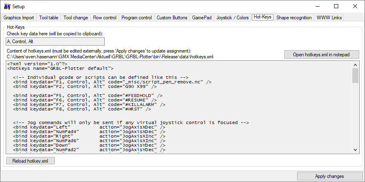Viewport: 365px width, 182px height.
Task: Click scrollbar up arrow in XML view
Action: [x=355, y=65]
